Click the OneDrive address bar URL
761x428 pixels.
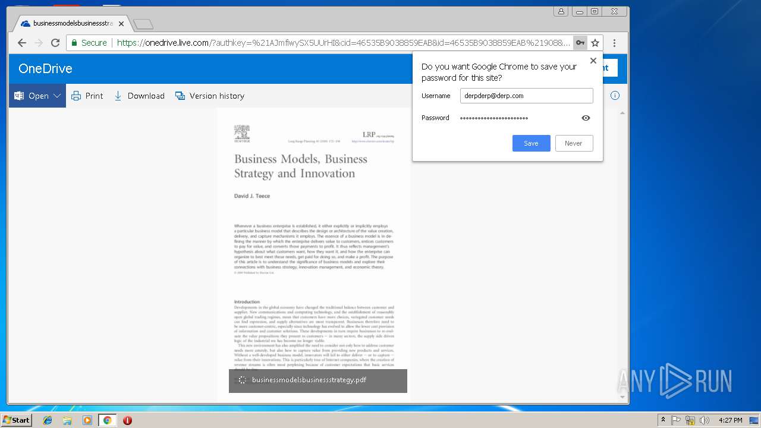pyautogui.click(x=343, y=43)
